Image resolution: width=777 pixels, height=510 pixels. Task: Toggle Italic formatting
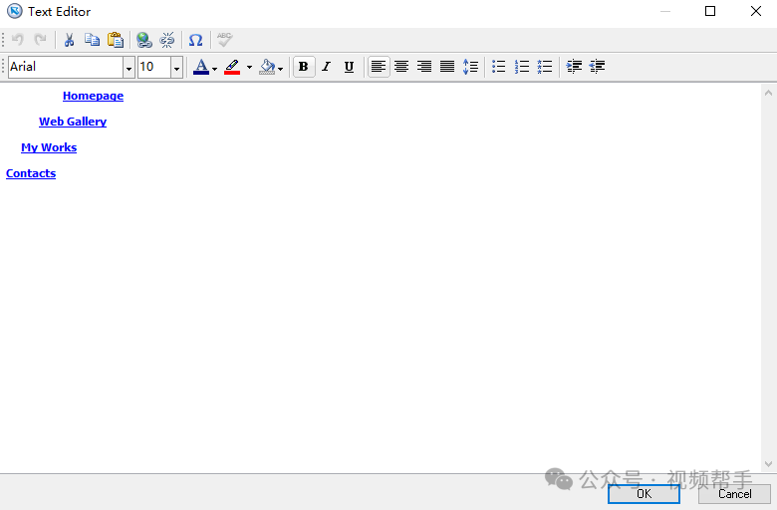326,67
